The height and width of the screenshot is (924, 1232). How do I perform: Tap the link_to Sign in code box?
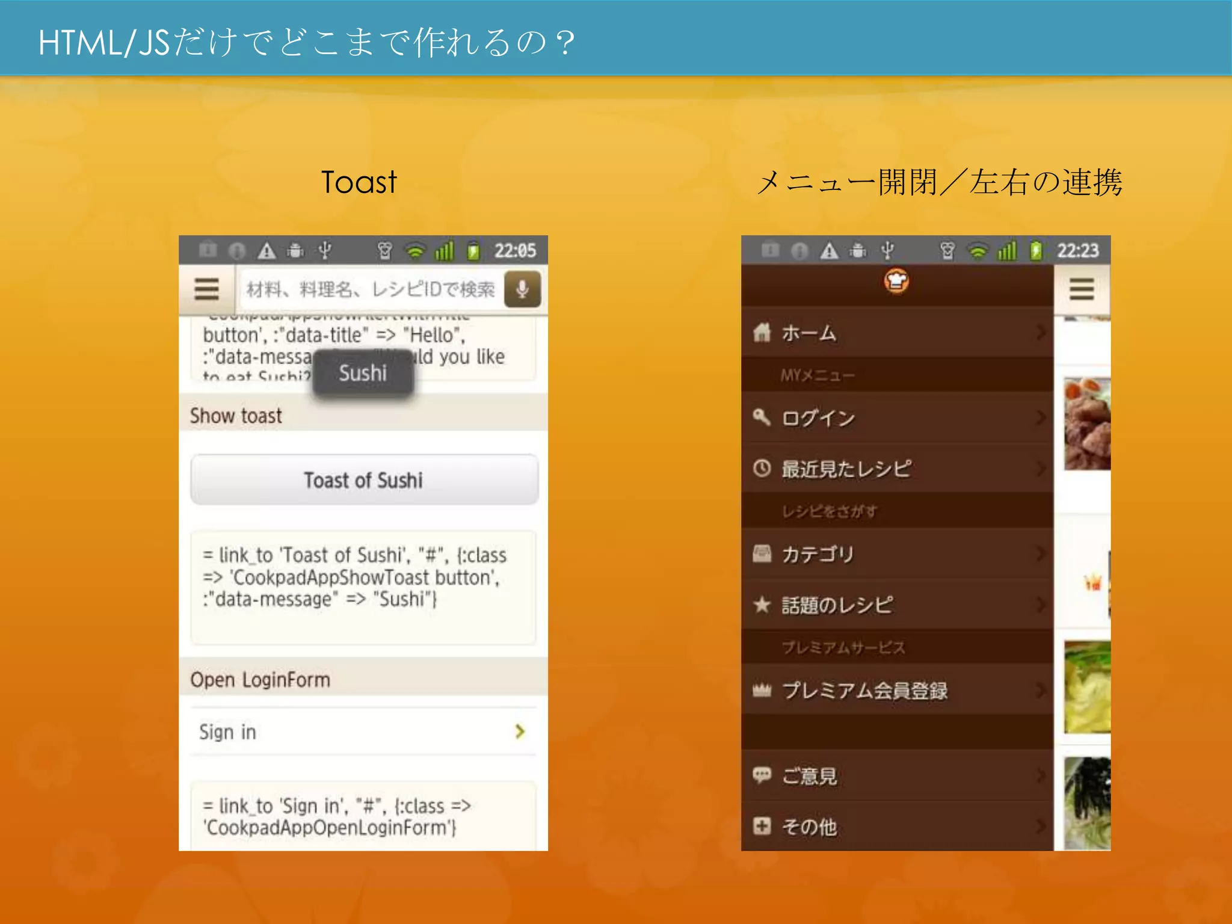363,816
